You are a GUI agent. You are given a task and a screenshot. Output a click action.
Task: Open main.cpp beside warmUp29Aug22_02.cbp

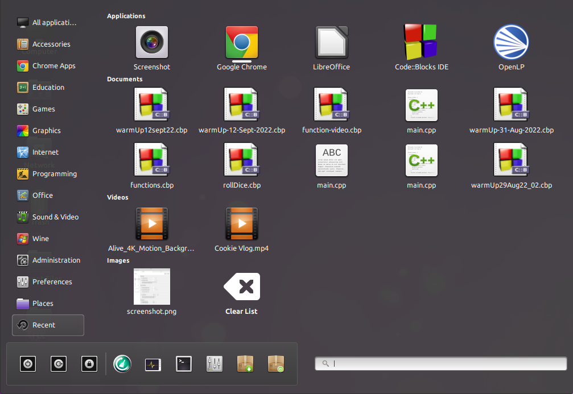tap(421, 166)
